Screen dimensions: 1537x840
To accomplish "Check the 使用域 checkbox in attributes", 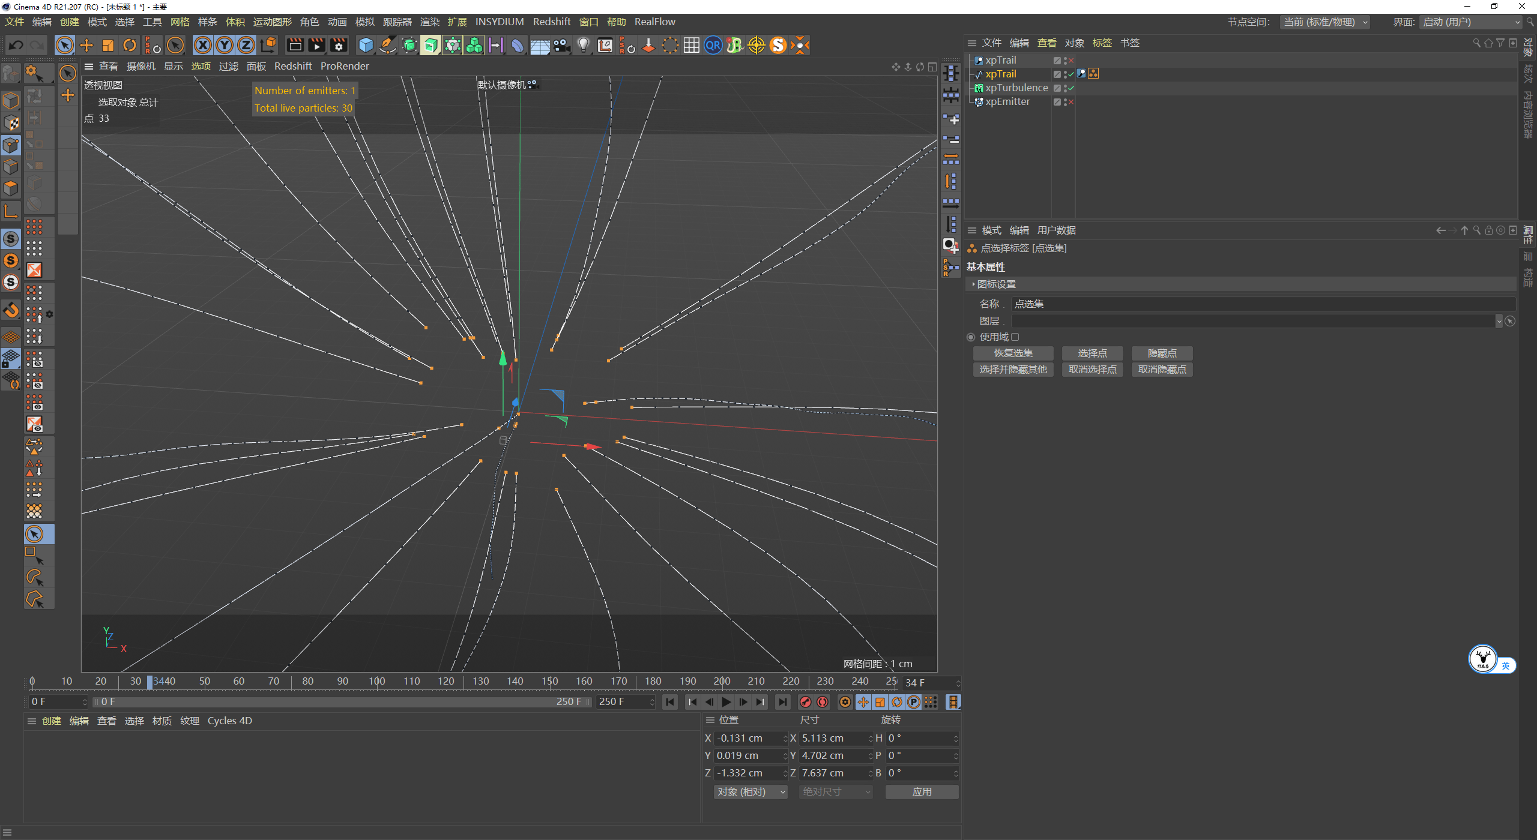I will tap(1015, 337).
